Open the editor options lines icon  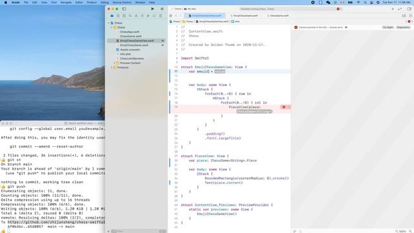(404, 16)
